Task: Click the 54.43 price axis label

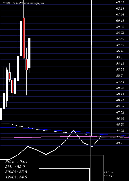Action: 120,64
